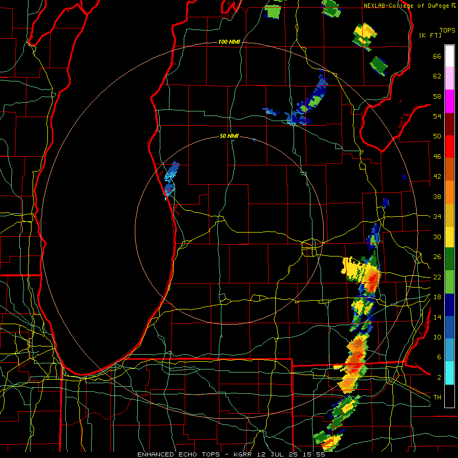The width and height of the screenshot is (458, 458).
Task: Select the magenta swatch in the legend
Action: [x=449, y=101]
